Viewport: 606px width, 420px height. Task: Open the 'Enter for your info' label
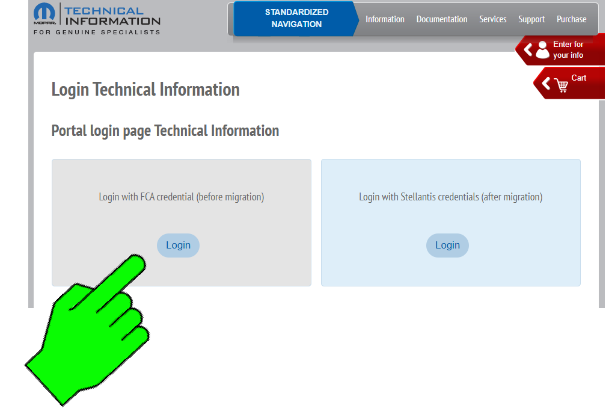(x=568, y=49)
